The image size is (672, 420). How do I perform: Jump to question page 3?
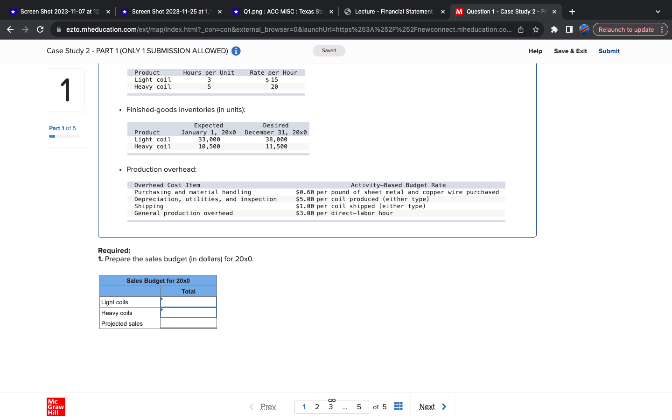[331, 407]
